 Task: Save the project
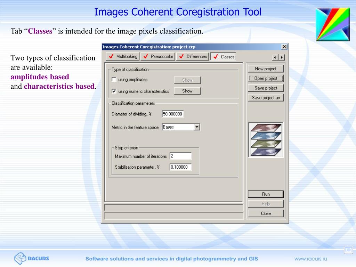pos(266,88)
